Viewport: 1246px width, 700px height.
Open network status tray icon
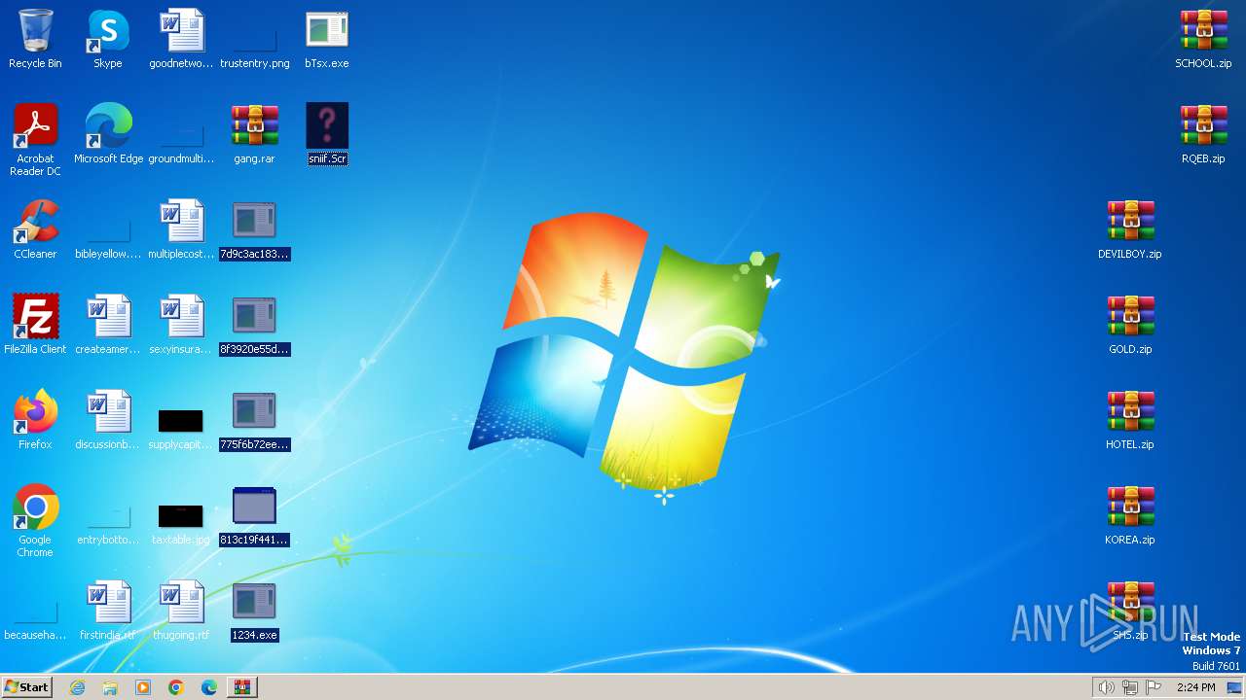pyautogui.click(x=1130, y=687)
